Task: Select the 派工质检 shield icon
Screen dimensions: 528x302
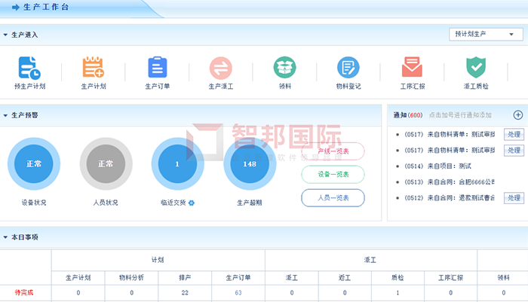Action: pos(475,68)
